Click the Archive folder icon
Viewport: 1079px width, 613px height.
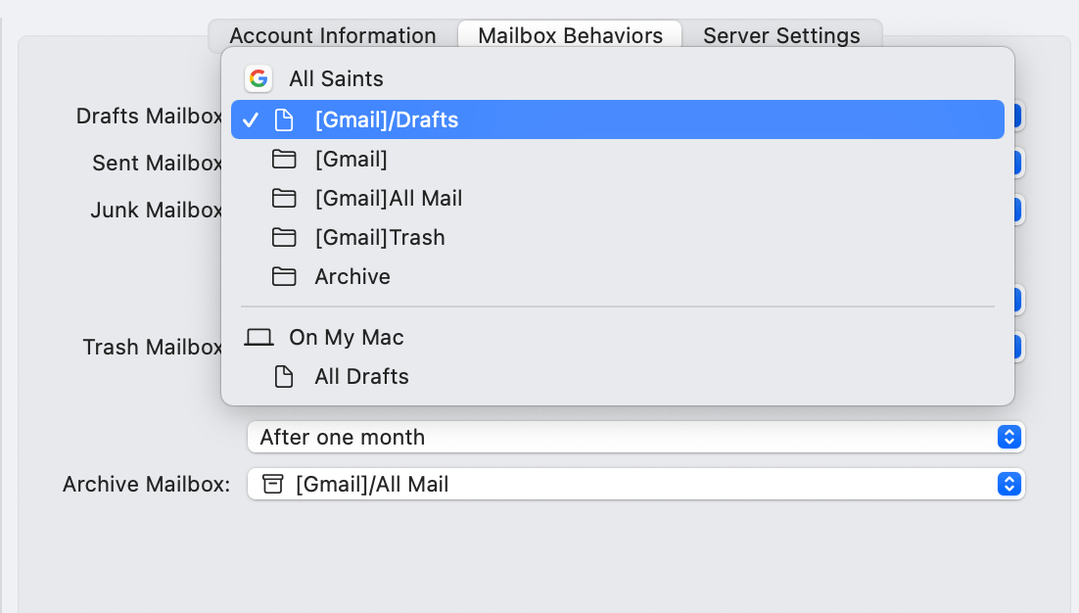(x=284, y=276)
